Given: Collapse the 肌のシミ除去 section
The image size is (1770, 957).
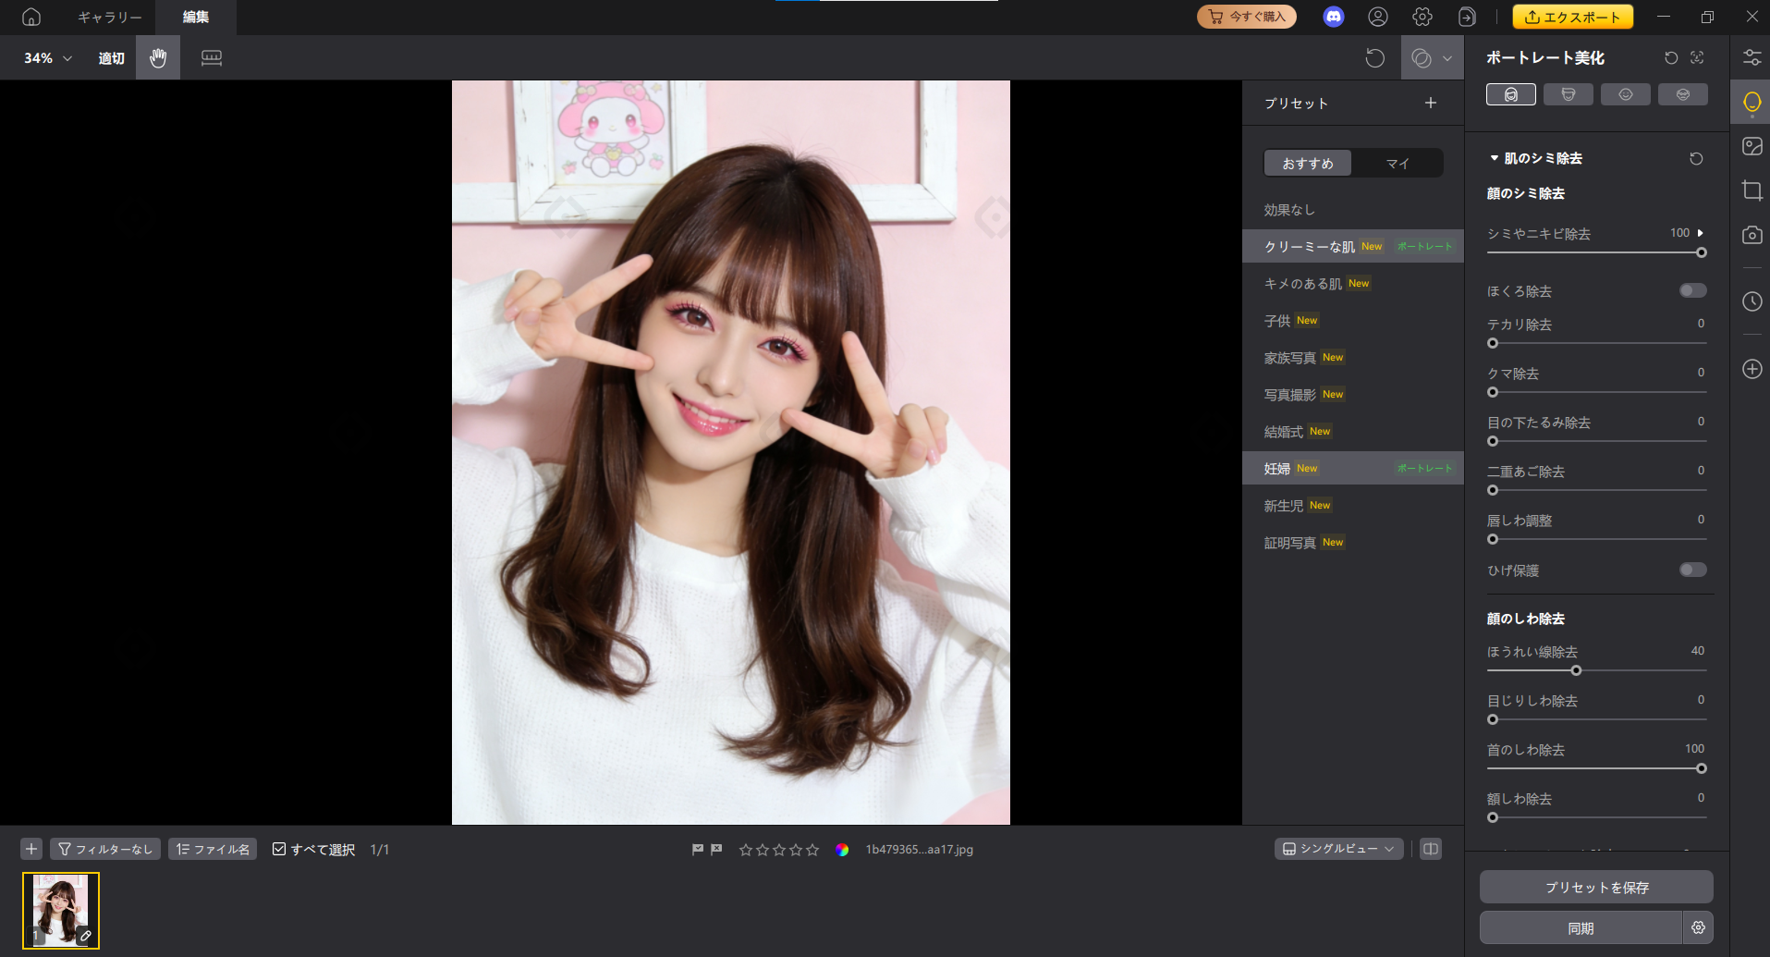Looking at the screenshot, I should 1494,157.
